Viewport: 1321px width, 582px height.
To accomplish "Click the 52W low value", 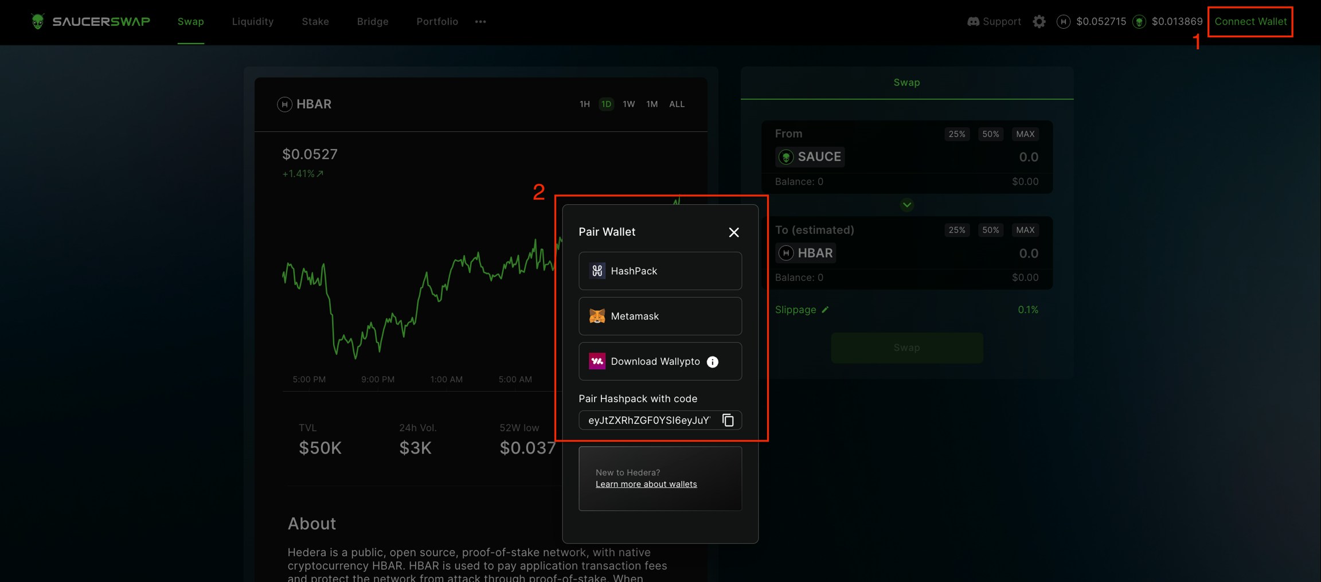I will pyautogui.click(x=527, y=448).
